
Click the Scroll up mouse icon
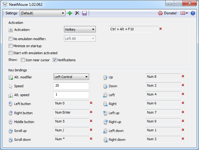pos(11,131)
